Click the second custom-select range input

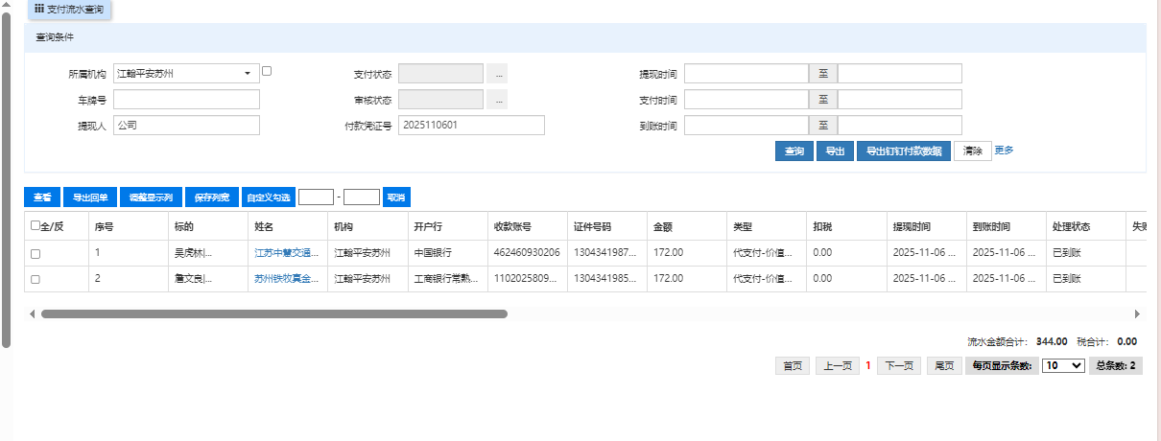click(362, 197)
